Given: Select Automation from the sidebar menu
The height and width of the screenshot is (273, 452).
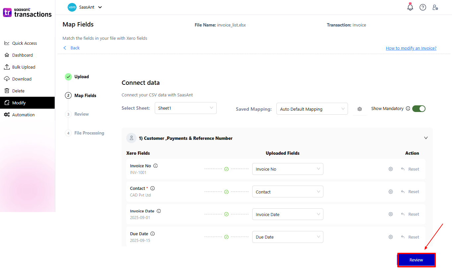Looking at the screenshot, I should pos(23,115).
